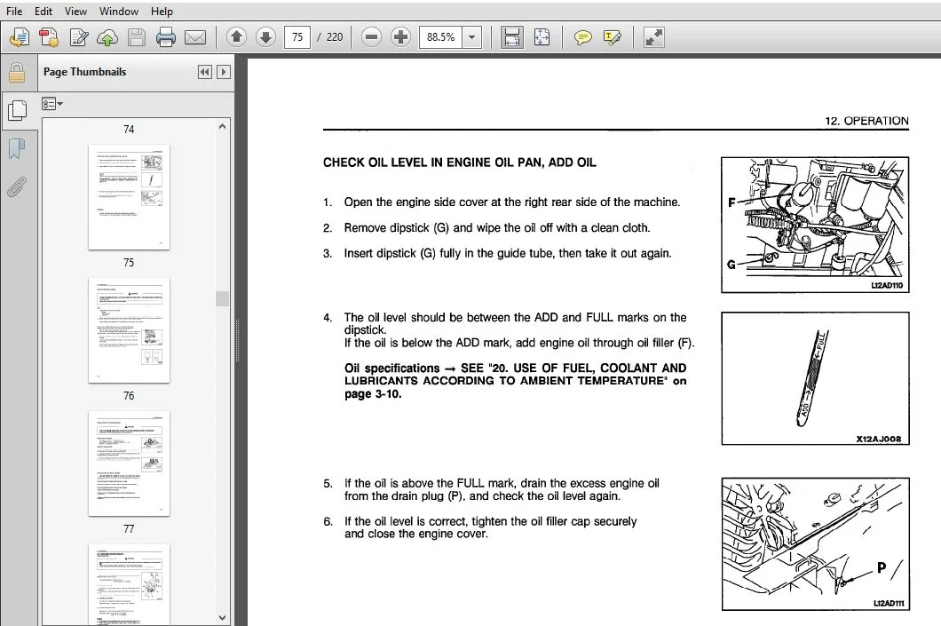Open the Window menu
Screen dimensions: 941x626
pos(118,12)
